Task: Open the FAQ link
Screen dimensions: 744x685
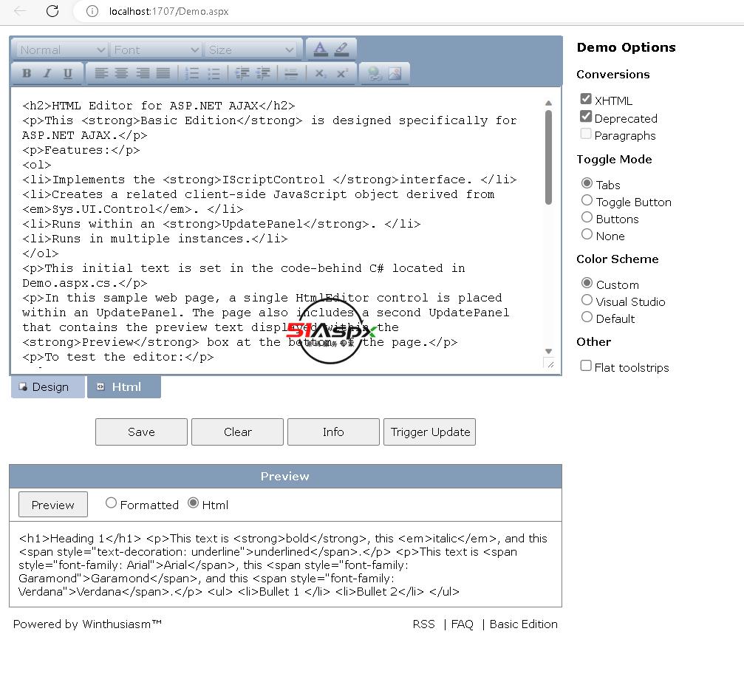Action: point(463,624)
